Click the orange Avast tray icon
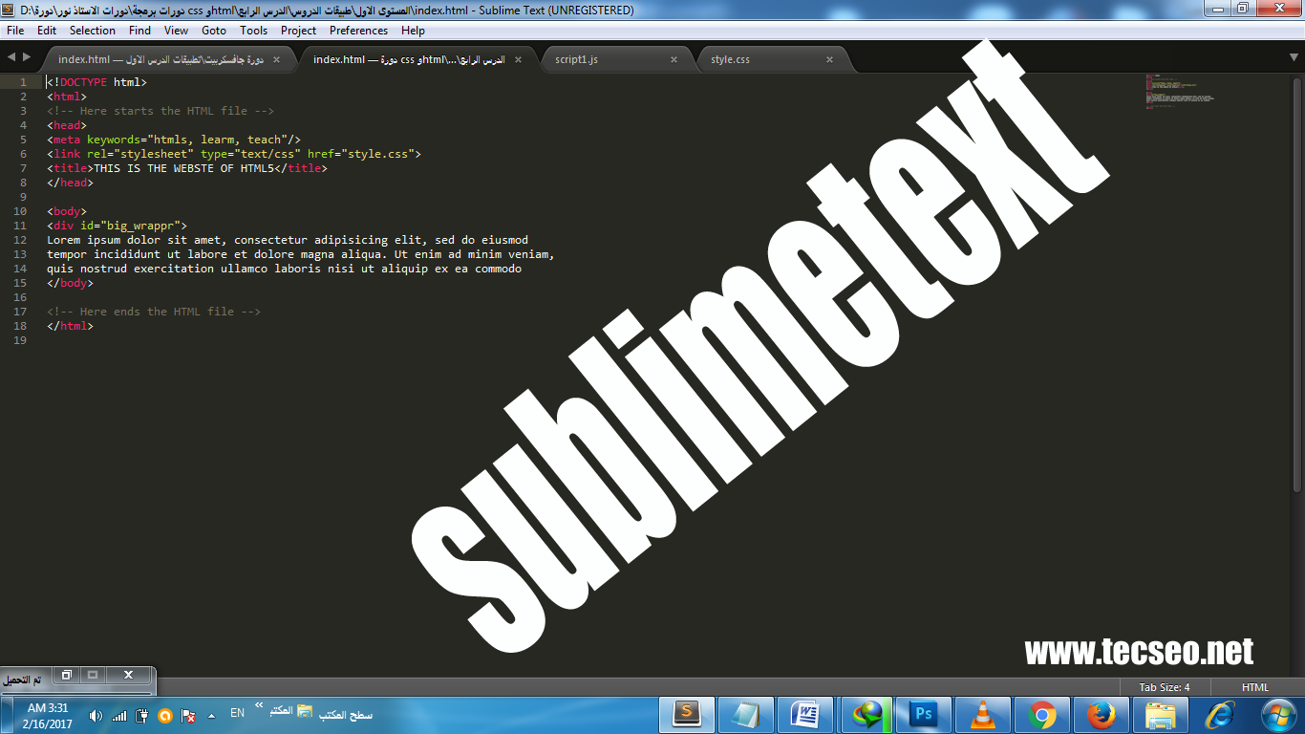Image resolution: width=1305 pixels, height=734 pixels. point(165,716)
